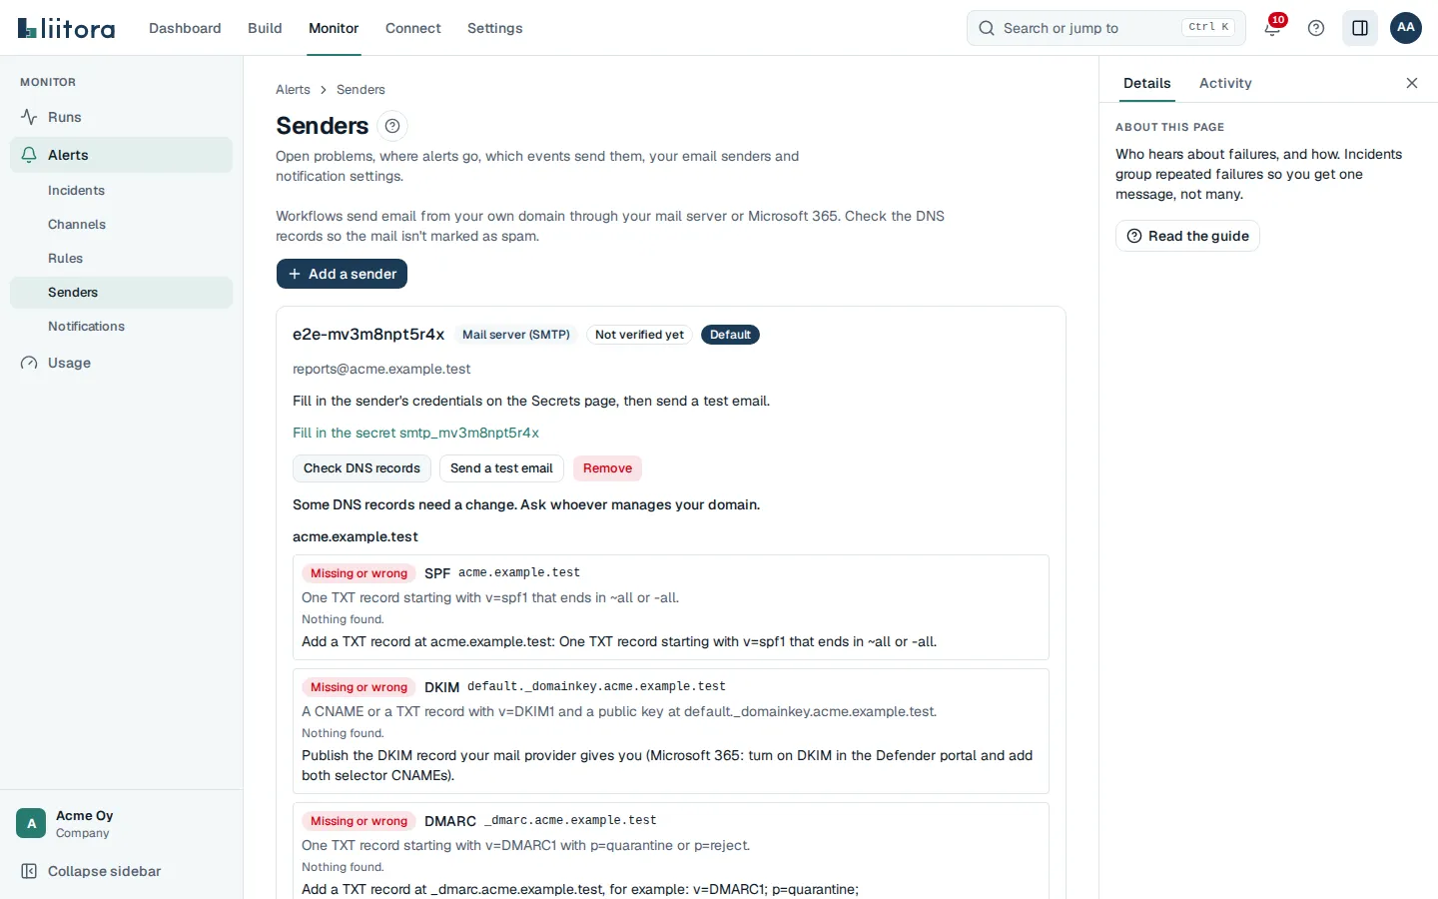This screenshot has width=1438, height=899.
Task: Click the Remove sender button
Action: [607, 468]
